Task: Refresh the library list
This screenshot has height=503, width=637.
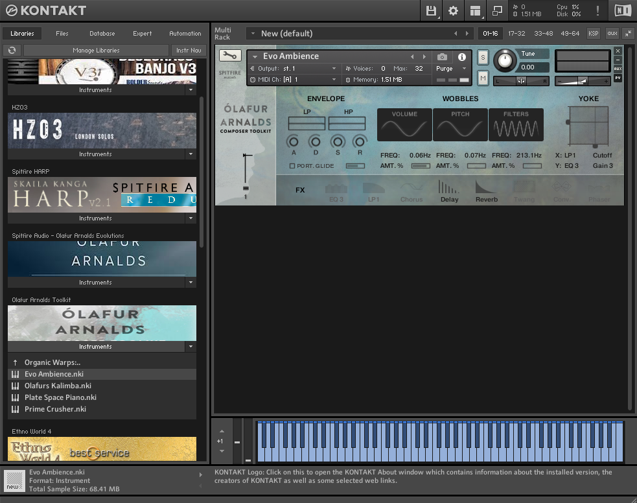Action: coord(12,50)
